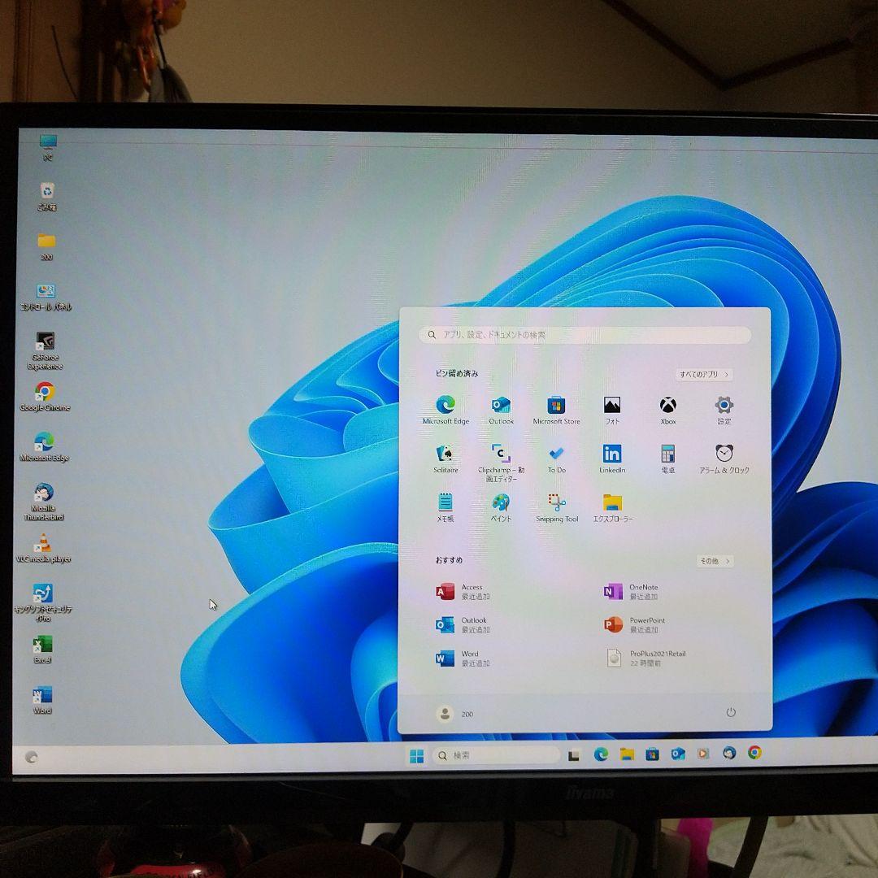Launch Microsoft Store from pinned apps
Screen dimensions: 878x878
(556, 410)
